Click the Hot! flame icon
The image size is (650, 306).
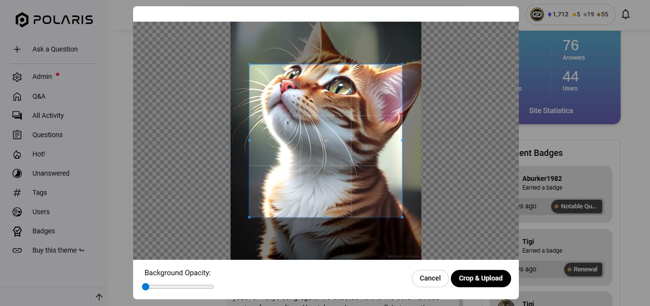tap(17, 154)
